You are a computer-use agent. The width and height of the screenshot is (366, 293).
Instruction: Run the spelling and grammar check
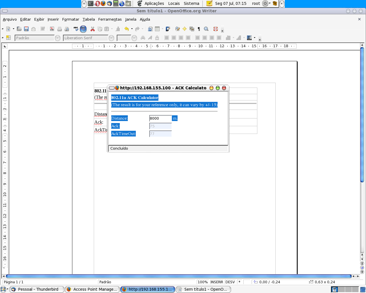tap(76, 29)
